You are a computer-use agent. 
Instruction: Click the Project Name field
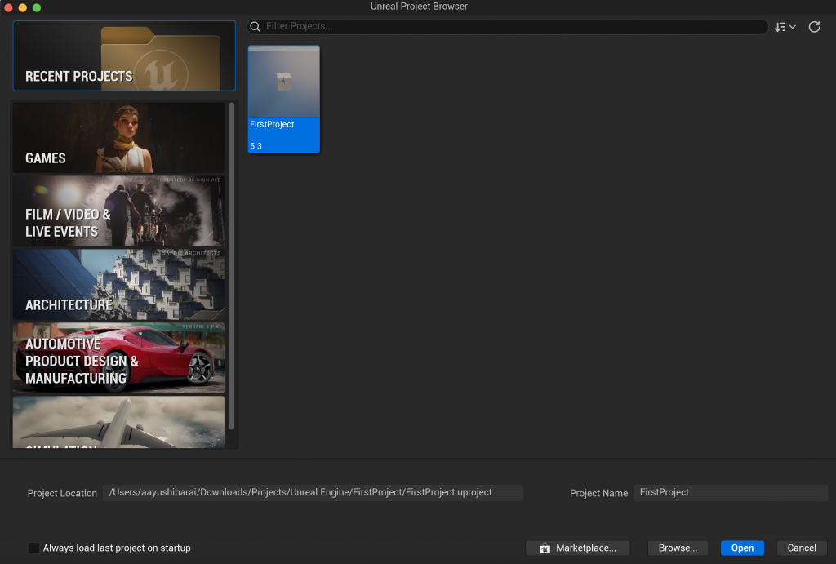[730, 492]
